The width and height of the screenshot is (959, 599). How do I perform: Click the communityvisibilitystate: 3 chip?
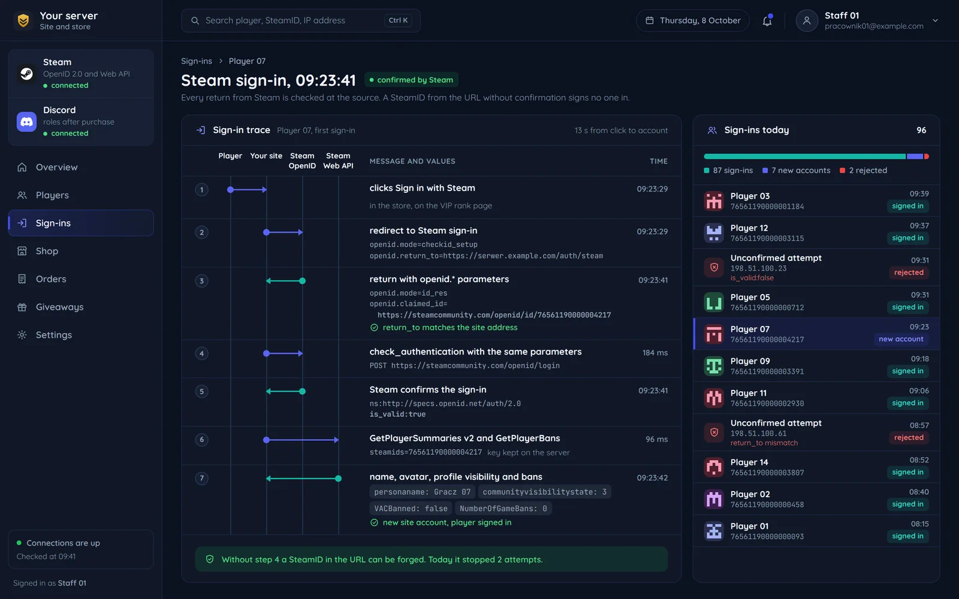coord(545,492)
